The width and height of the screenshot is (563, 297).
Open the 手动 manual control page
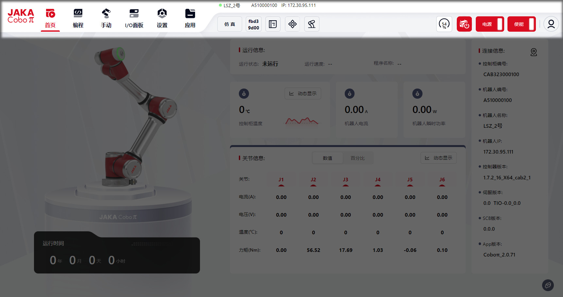tap(106, 19)
